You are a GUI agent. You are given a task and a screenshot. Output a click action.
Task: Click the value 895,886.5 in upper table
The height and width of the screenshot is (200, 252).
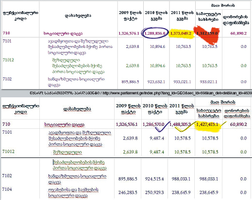click(x=130, y=82)
